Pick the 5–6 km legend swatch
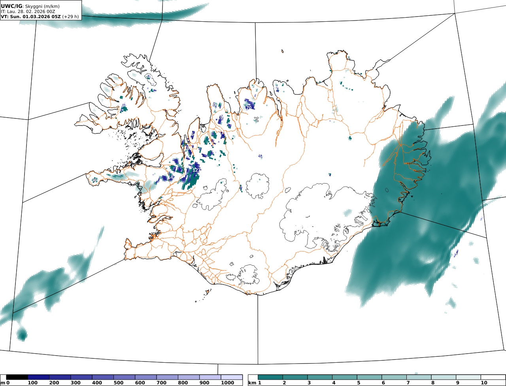Screen dimensions: 506x386 point(369,377)
